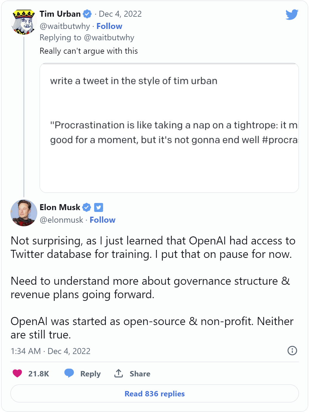Click the 21.8K likes count
Viewport: 309px width, 414px height.
pos(39,374)
